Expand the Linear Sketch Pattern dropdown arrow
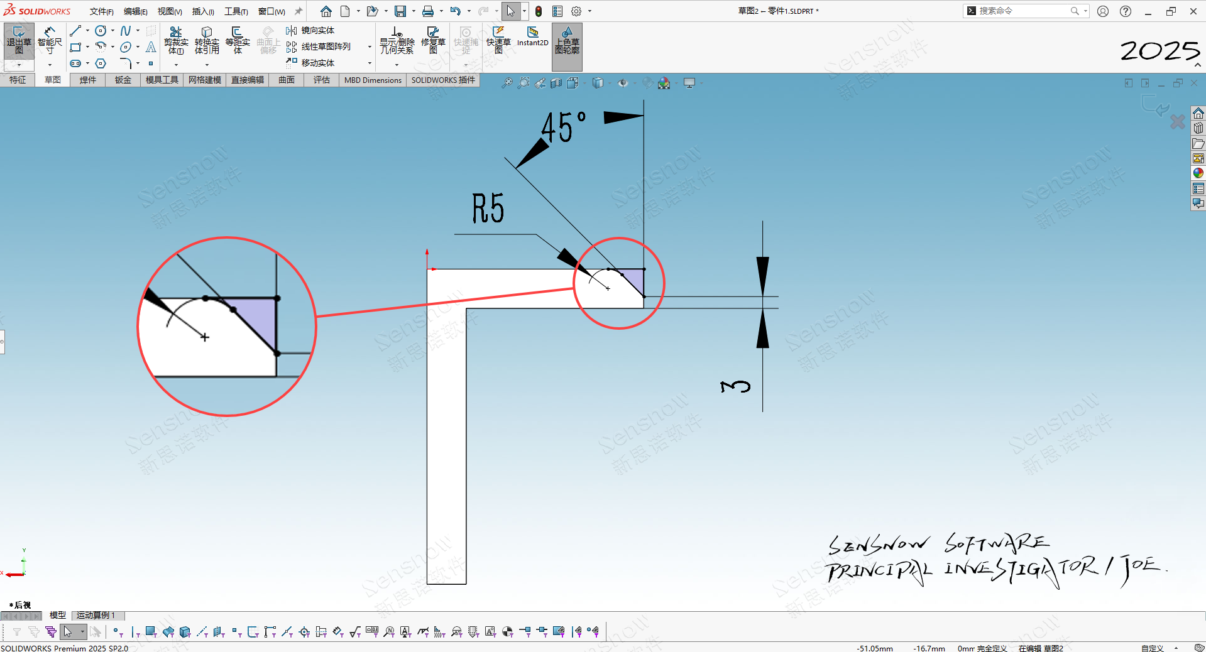The width and height of the screenshot is (1206, 652). [x=370, y=46]
